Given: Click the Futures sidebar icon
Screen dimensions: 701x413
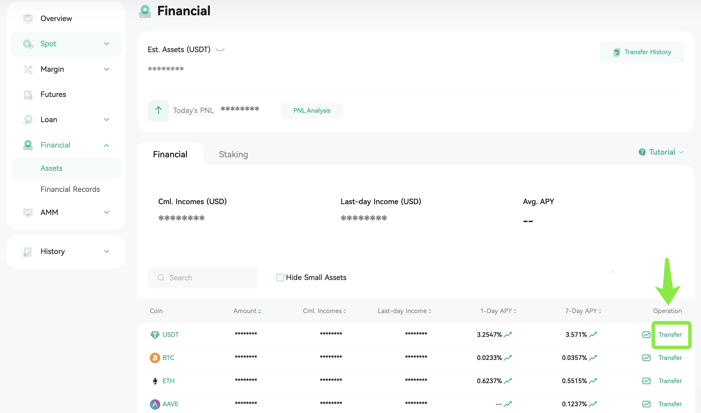Looking at the screenshot, I should tap(28, 95).
